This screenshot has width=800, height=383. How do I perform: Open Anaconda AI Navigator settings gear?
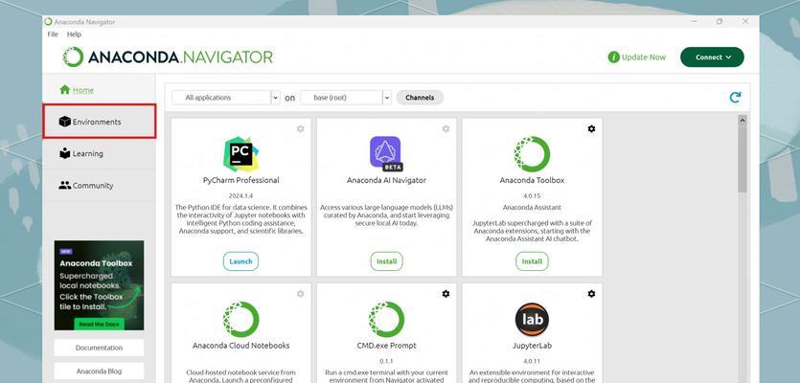[446, 129]
